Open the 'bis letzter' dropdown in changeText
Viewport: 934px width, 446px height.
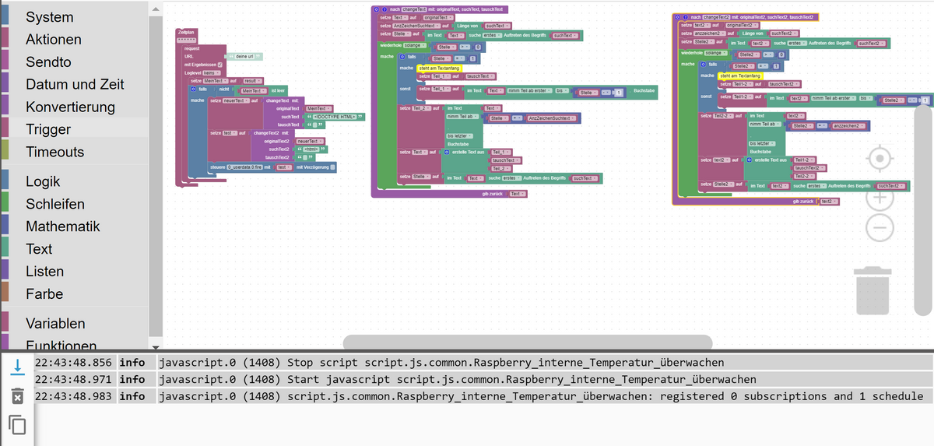(460, 136)
